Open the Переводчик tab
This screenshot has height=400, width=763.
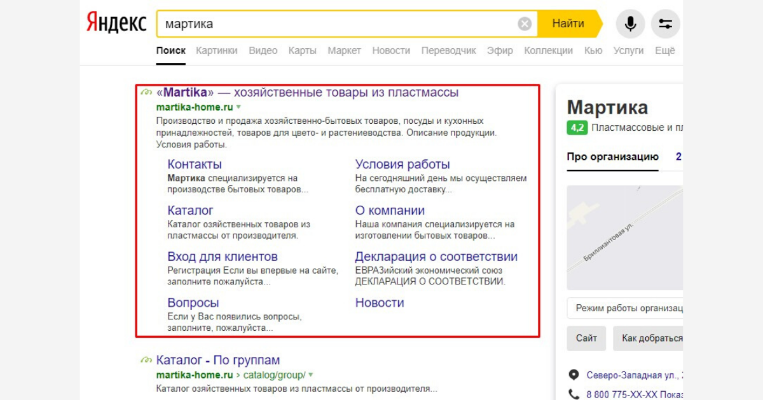coord(449,51)
